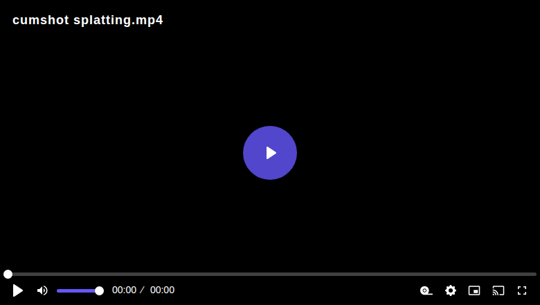Click the large purple center play button

coord(270,153)
